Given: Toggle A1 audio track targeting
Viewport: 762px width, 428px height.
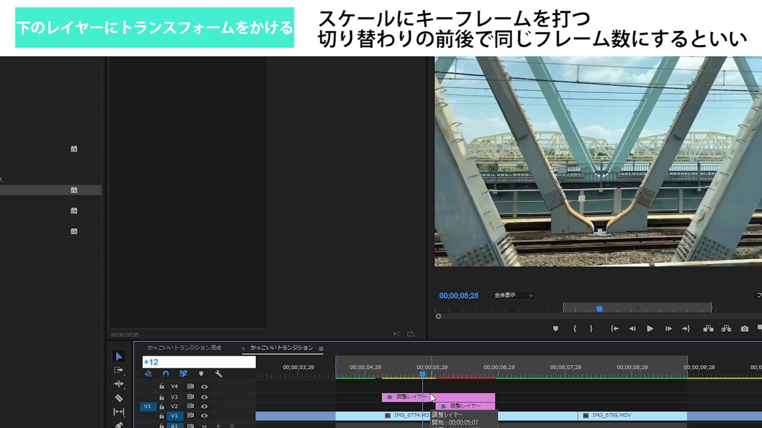Looking at the screenshot, I should tap(174, 426).
